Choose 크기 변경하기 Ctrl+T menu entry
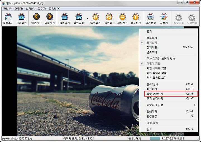Image resolution: width=201 pixels, height=142 pixels. click(x=169, y=98)
